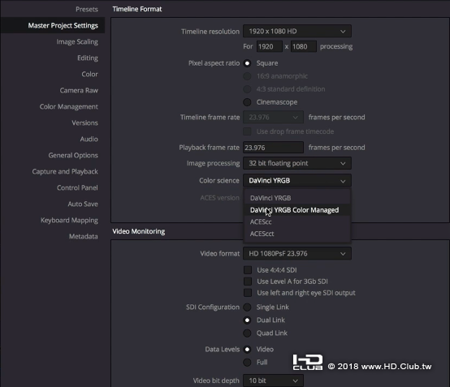This screenshot has height=387, width=450.
Task: Open Color settings page
Action: [x=89, y=75]
